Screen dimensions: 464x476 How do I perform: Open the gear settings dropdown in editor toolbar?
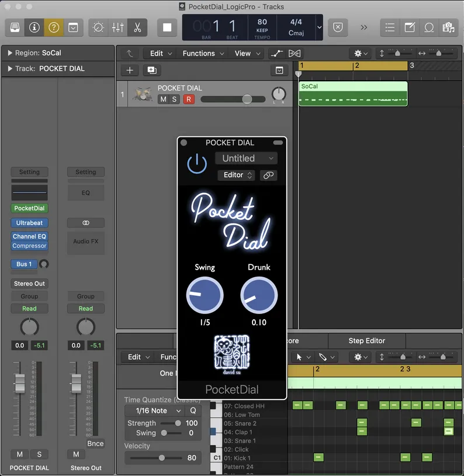pyautogui.click(x=361, y=357)
